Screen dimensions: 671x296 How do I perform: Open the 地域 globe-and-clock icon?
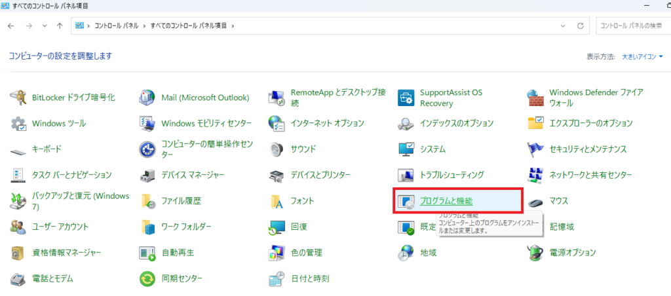click(406, 253)
